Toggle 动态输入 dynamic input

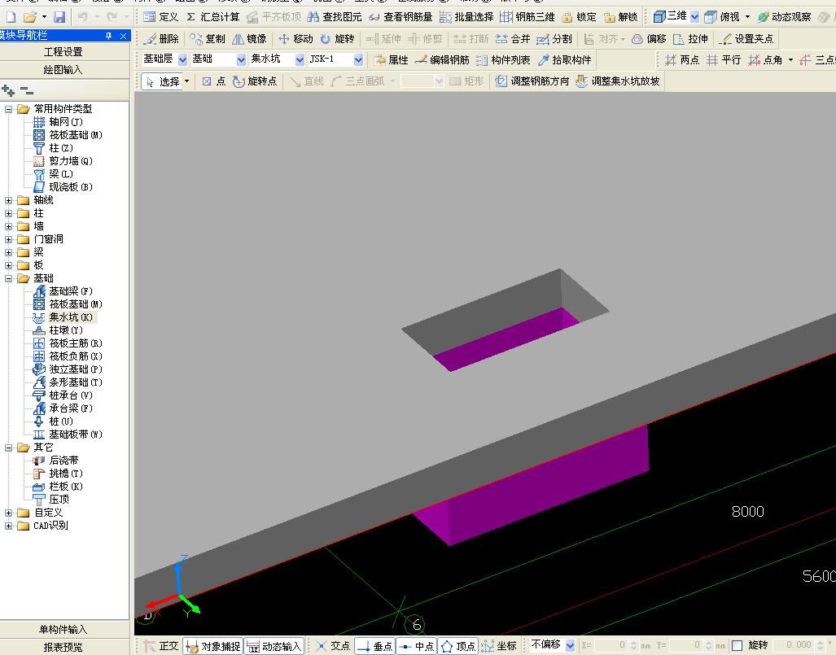(x=274, y=646)
